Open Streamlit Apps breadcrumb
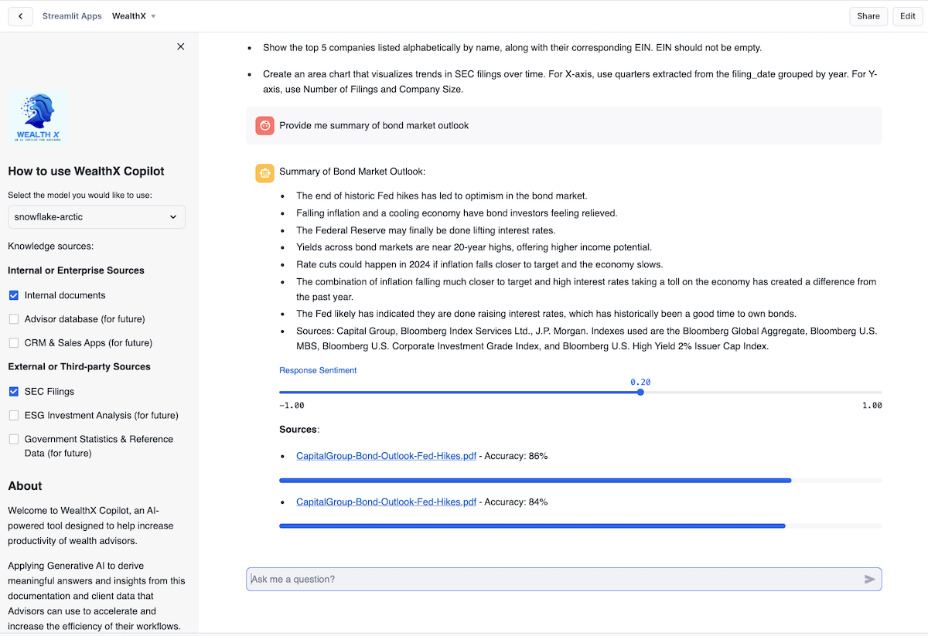Screen dimensions: 928x636 pos(72,16)
